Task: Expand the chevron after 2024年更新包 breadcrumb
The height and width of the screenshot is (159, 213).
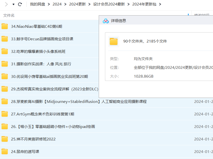Action: (160, 4)
